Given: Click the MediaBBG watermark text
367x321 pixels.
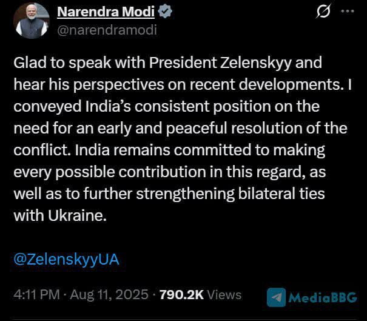Looking at the screenshot, I should tap(323, 297).
